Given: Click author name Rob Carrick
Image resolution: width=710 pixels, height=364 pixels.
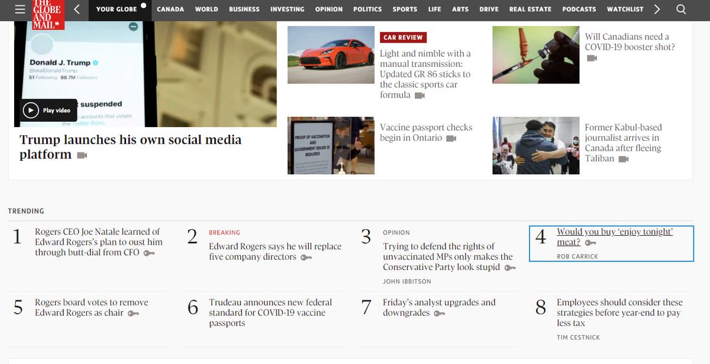Looking at the screenshot, I should point(576,256).
